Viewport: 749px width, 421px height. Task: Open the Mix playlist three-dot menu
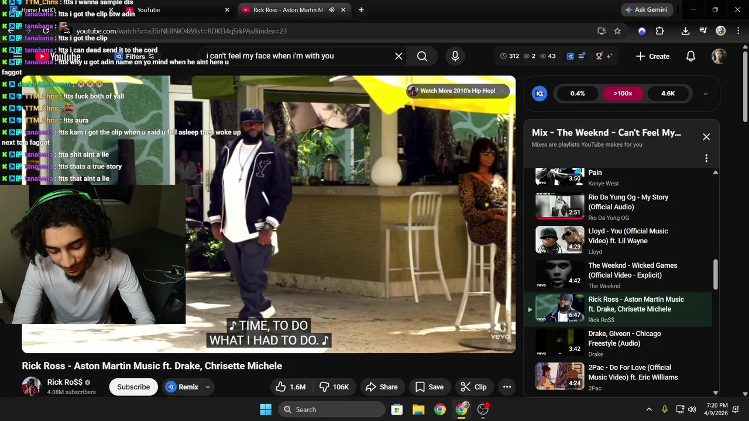pyautogui.click(x=706, y=158)
